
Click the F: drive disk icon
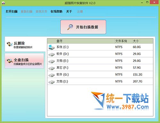(52, 68)
